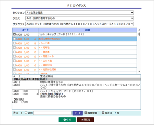Select the ハット;キャップ;フード description row
The width and height of the screenshot is (154, 125).
pyautogui.click(x=88, y=34)
